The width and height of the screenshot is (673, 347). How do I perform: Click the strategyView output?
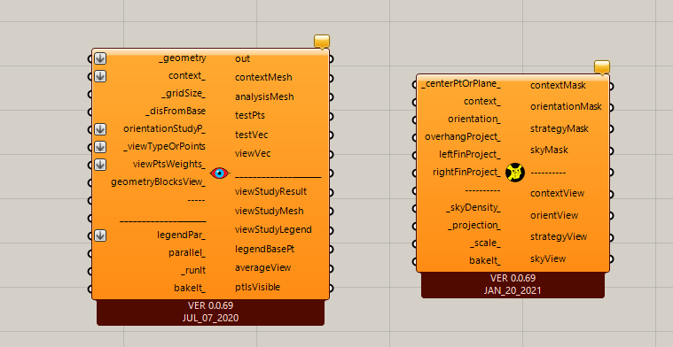(559, 237)
